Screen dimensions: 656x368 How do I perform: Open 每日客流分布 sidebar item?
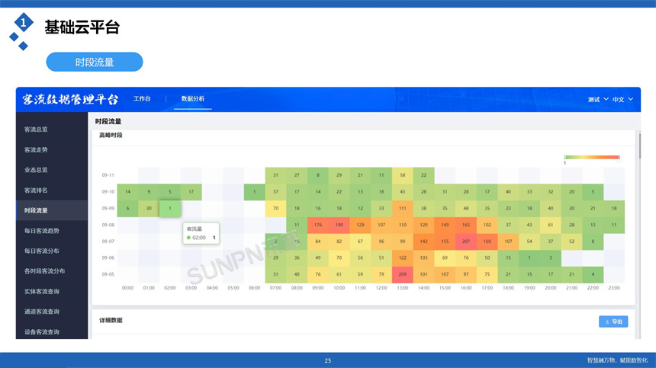click(x=42, y=251)
